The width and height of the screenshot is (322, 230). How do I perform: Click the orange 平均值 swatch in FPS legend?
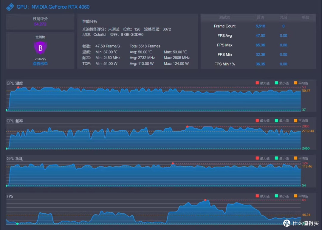coord(295,196)
